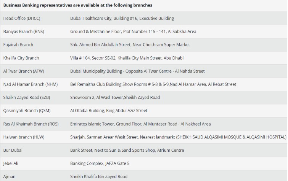Image resolution: width=288 pixels, height=181 pixels.
Task: Select the JAFZA Gate 5 address
Action: point(100,164)
